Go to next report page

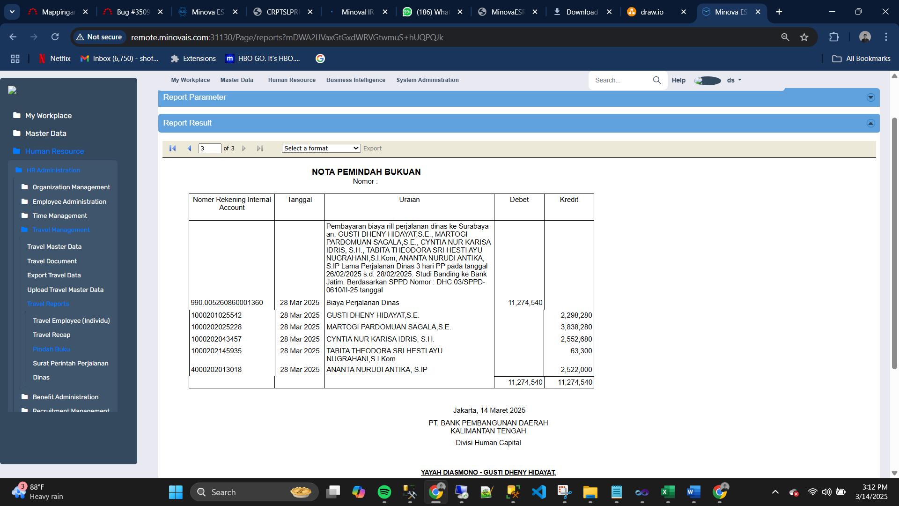click(244, 149)
